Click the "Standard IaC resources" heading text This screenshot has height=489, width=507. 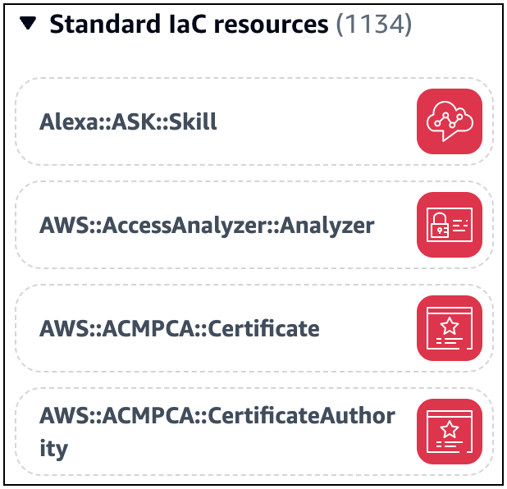tap(189, 24)
